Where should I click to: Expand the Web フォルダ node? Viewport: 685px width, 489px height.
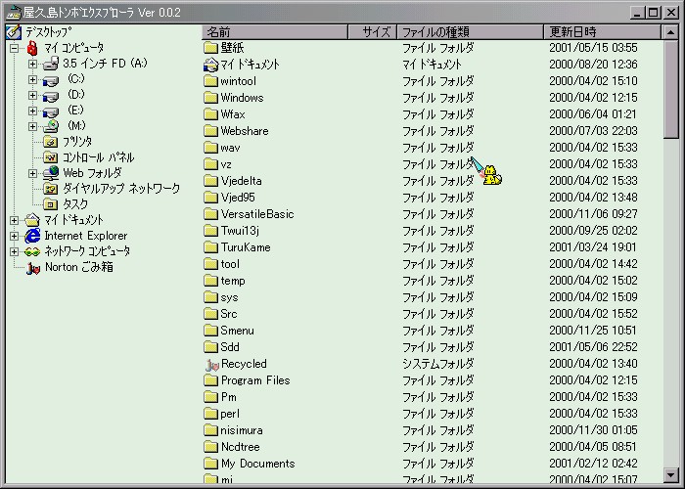32,173
